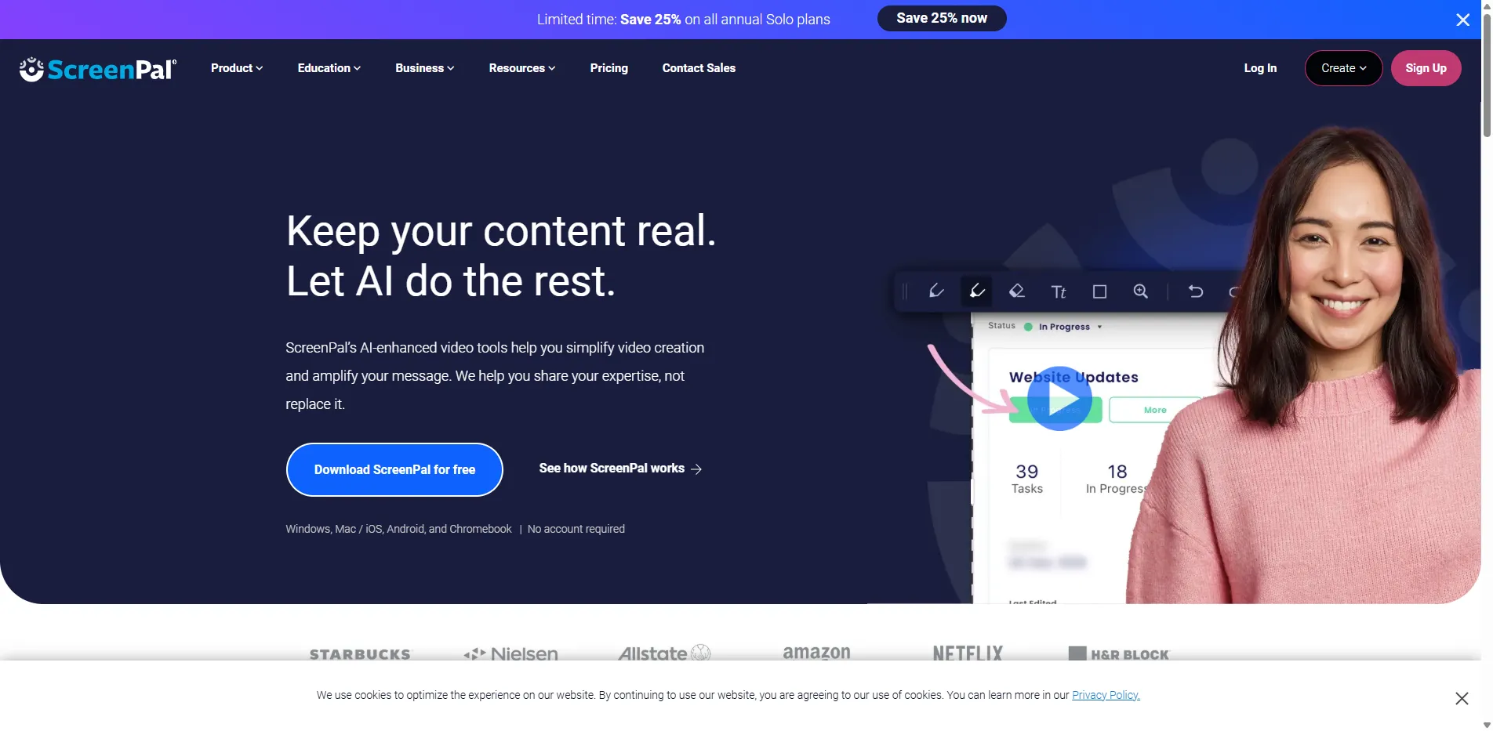This screenshot has width=1493, height=731.
Task: Click Download ScreenPal for free
Action: click(394, 469)
